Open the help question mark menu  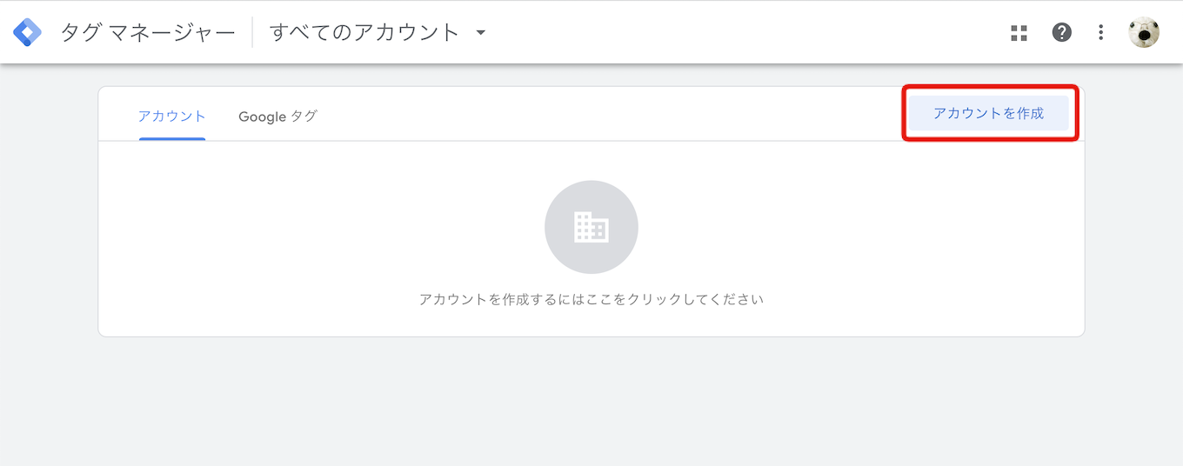tap(1061, 32)
